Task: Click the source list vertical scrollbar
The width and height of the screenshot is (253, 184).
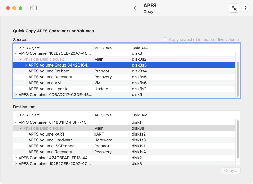Action: coord(238,79)
